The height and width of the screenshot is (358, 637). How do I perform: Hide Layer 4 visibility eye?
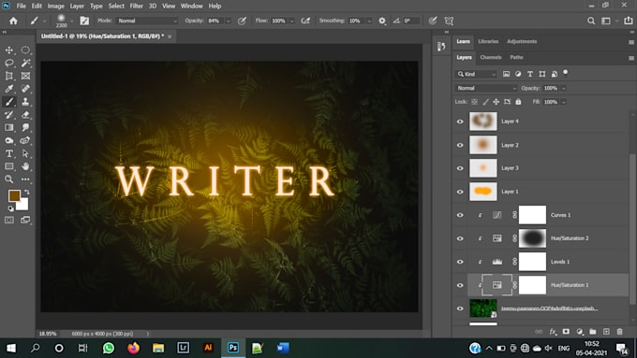coord(460,122)
